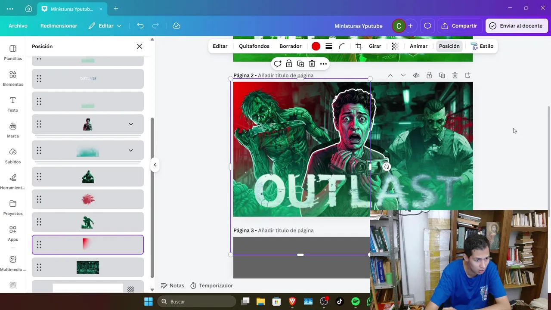Open the Marca sidebar panel
This screenshot has width=551, height=310.
pos(13,130)
